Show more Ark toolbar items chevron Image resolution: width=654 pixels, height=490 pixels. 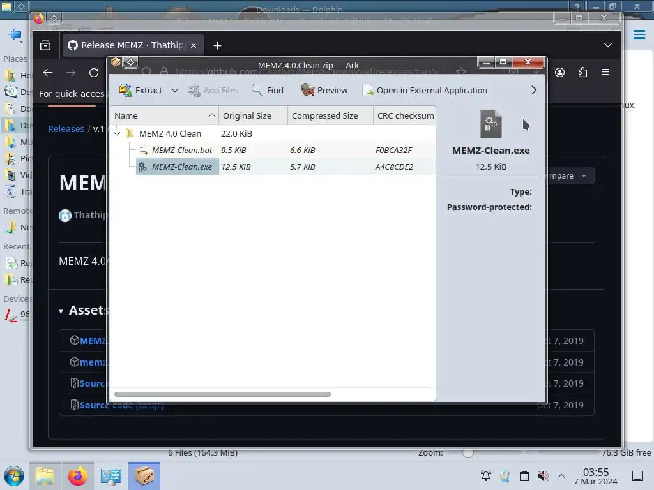534,90
